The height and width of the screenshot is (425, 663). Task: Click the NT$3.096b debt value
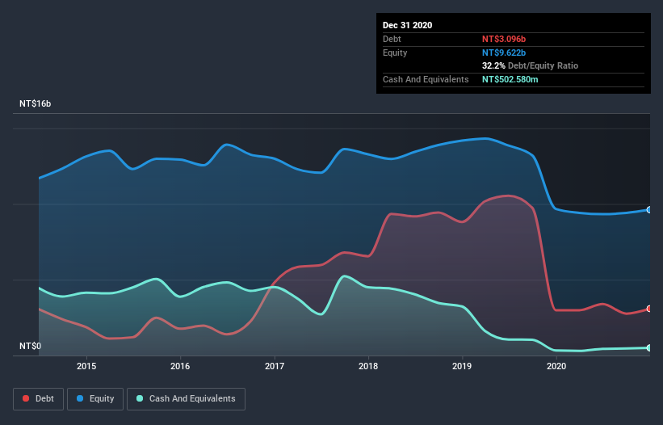pyautogui.click(x=504, y=39)
